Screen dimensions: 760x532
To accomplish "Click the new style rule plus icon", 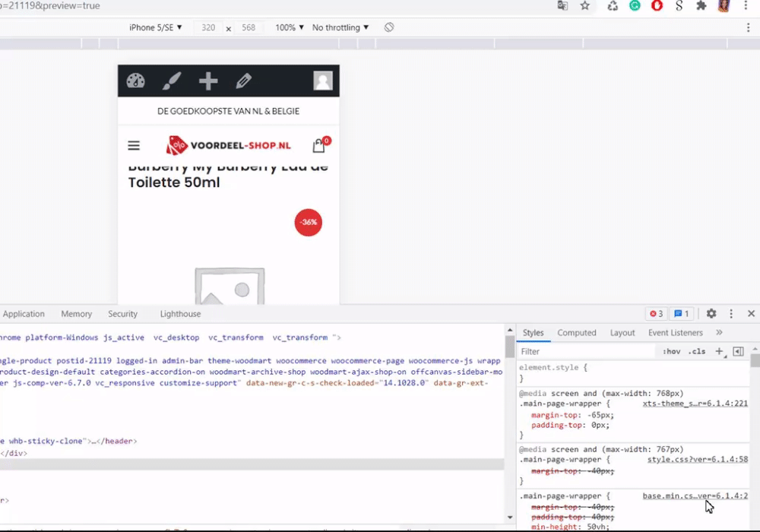I will pyautogui.click(x=719, y=351).
